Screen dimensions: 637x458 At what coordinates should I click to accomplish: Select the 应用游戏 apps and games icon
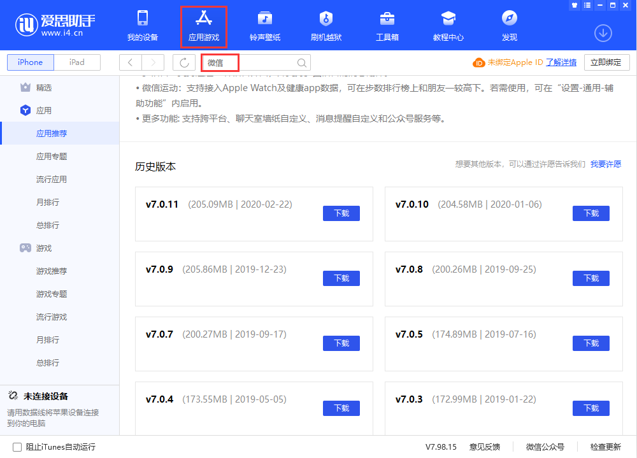pos(204,25)
